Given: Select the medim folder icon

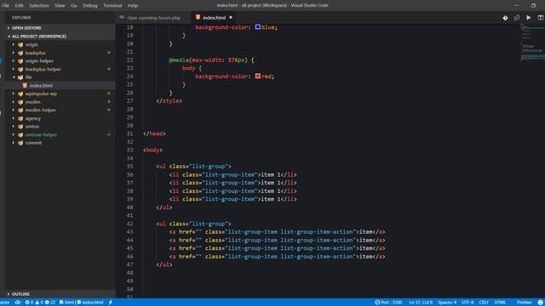Looking at the screenshot, I should click(20, 102).
